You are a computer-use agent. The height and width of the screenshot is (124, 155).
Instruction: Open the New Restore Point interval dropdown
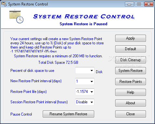coord(92,81)
